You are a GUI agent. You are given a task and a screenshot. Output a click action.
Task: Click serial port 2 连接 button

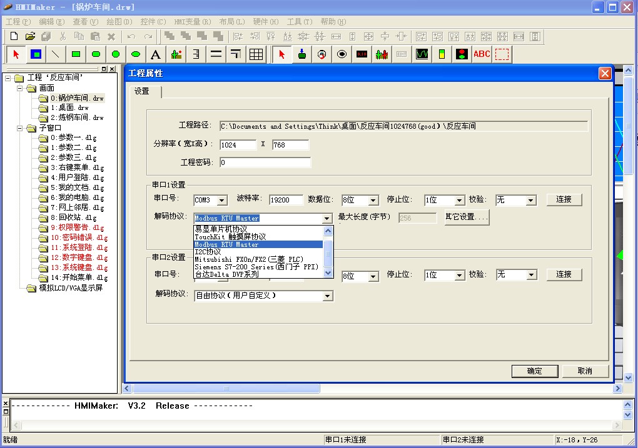564,274
